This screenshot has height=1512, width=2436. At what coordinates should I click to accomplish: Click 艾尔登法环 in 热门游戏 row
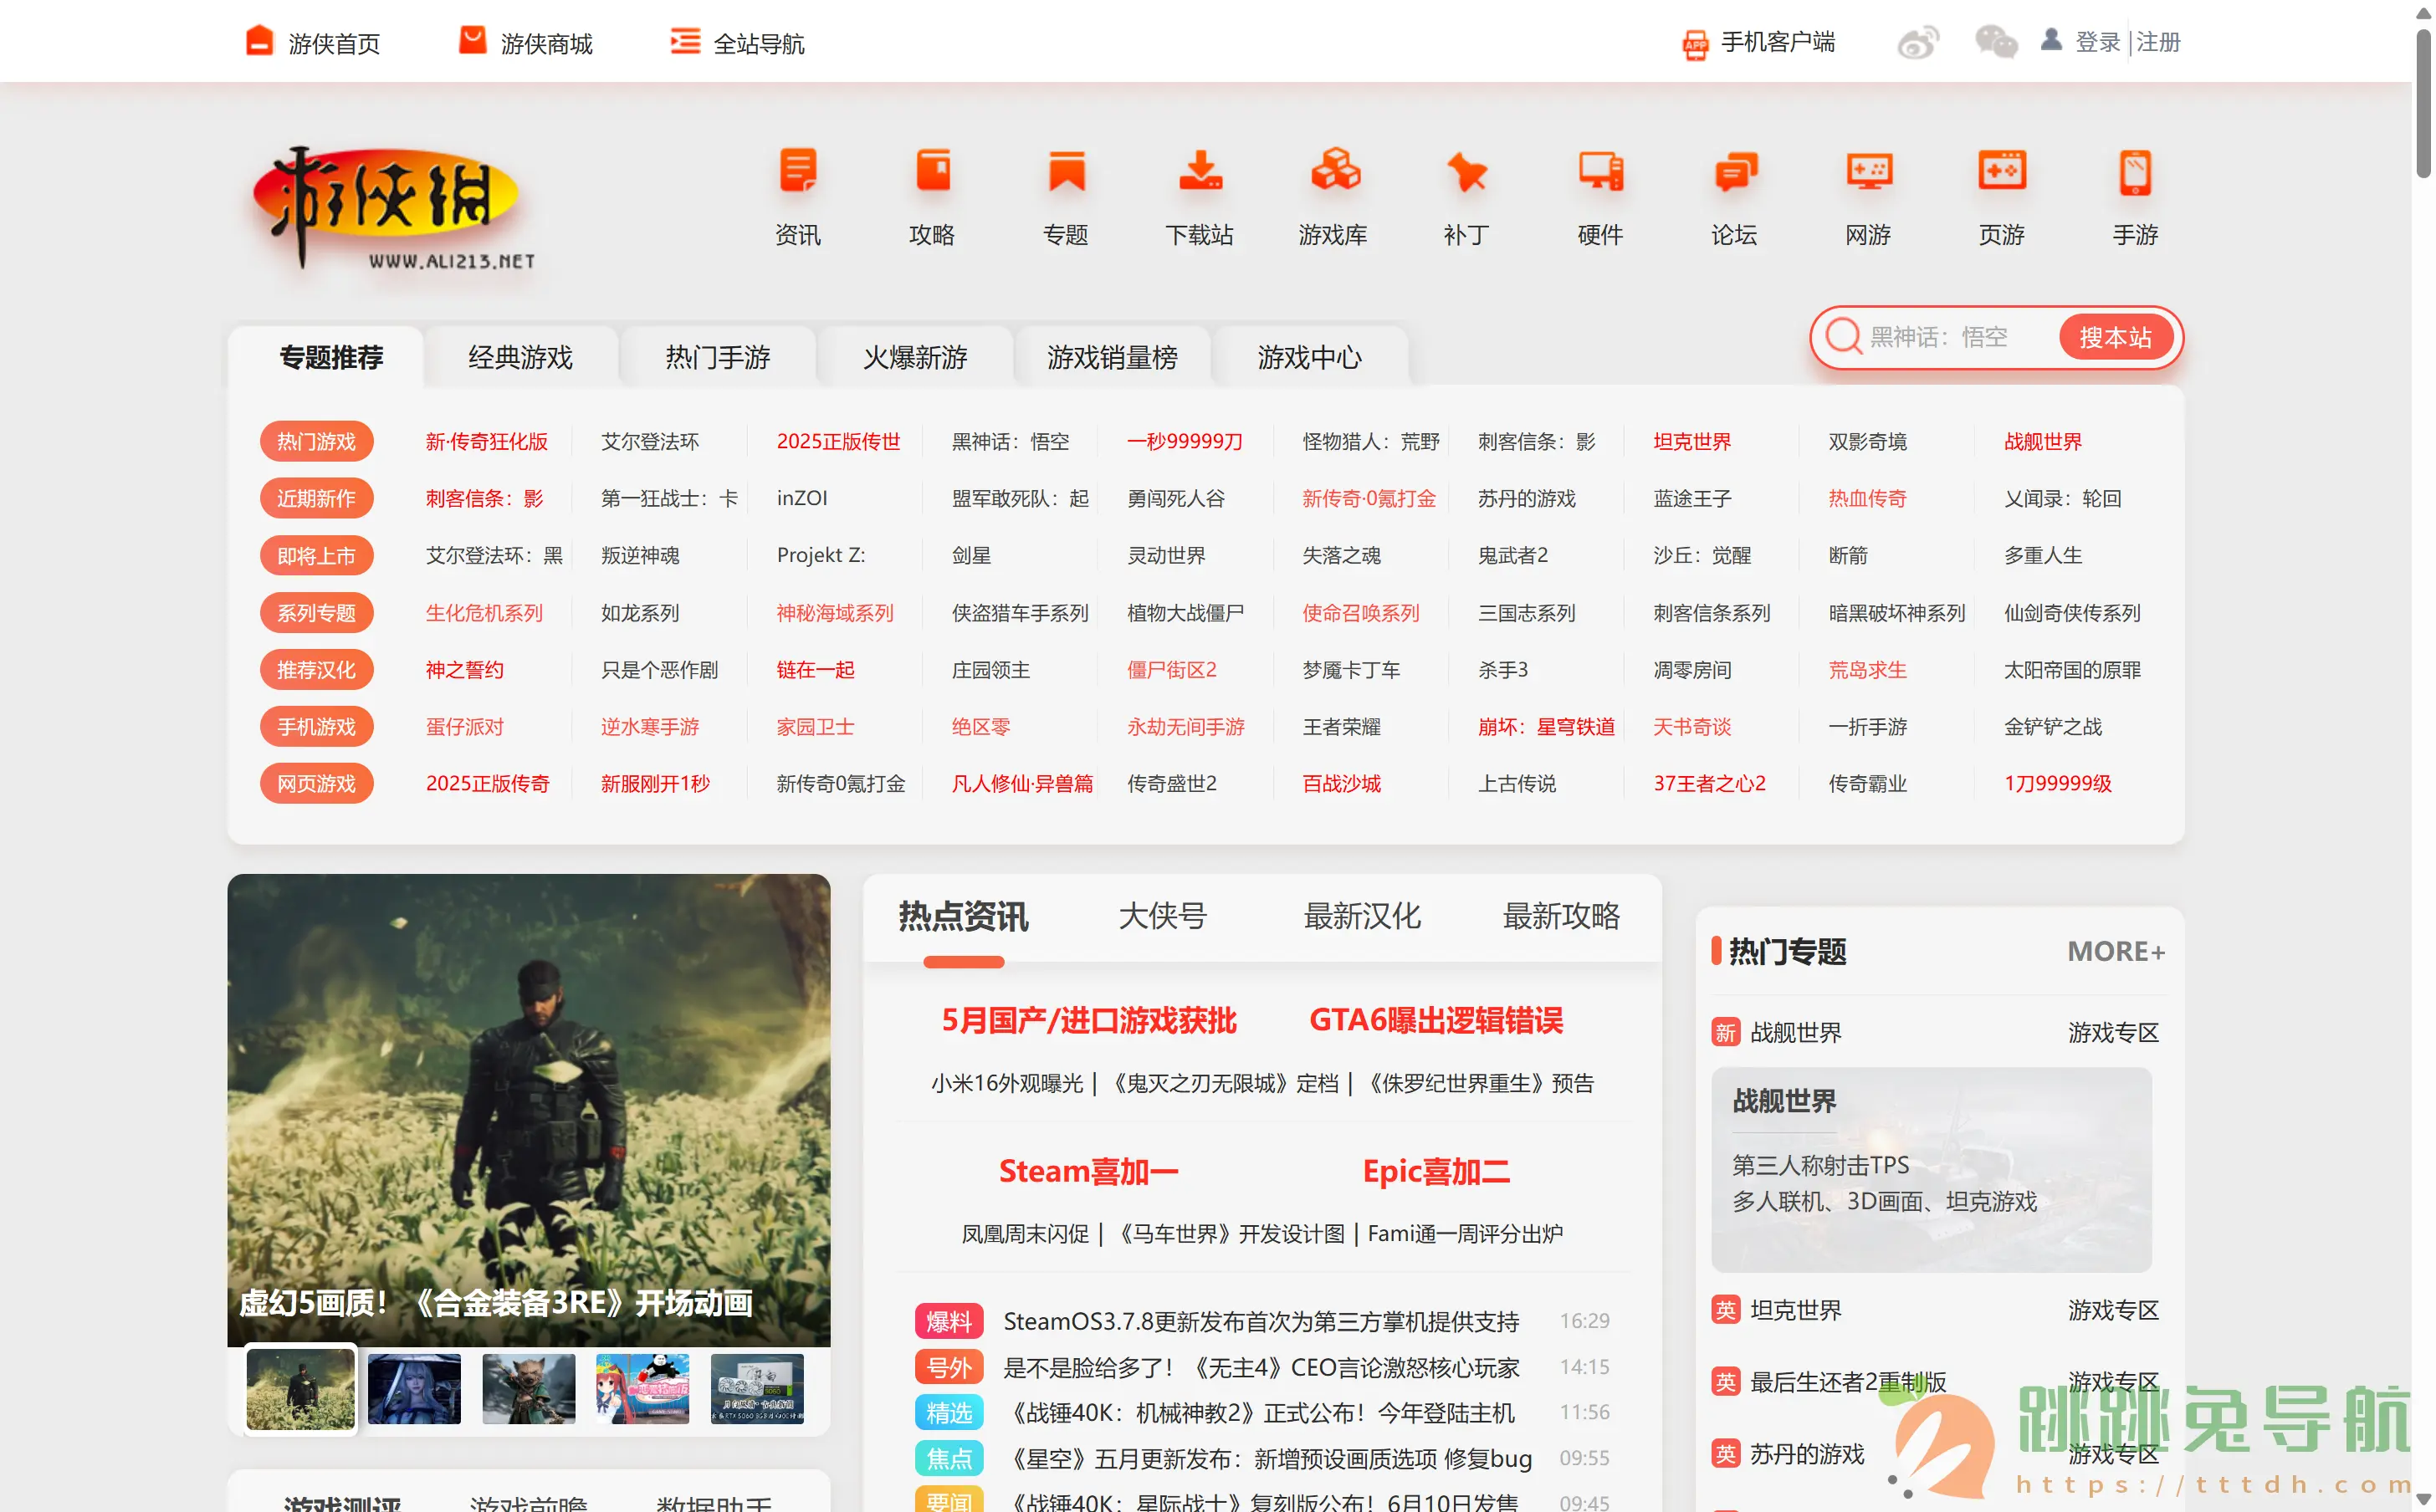pyautogui.click(x=650, y=441)
